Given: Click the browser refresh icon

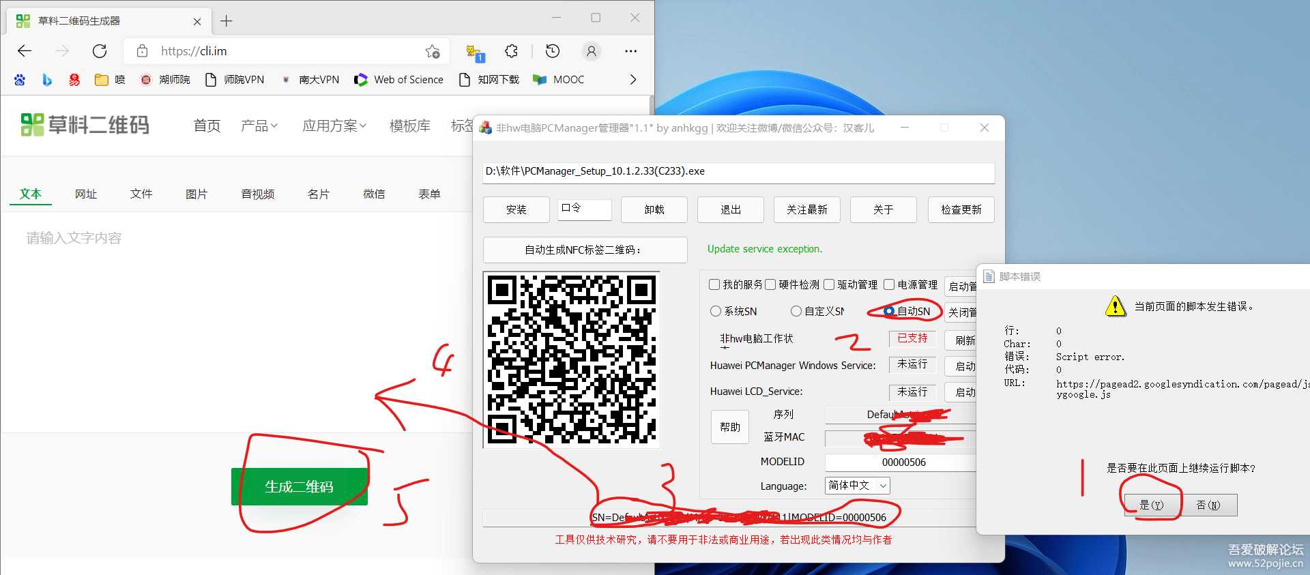Looking at the screenshot, I should (x=100, y=51).
